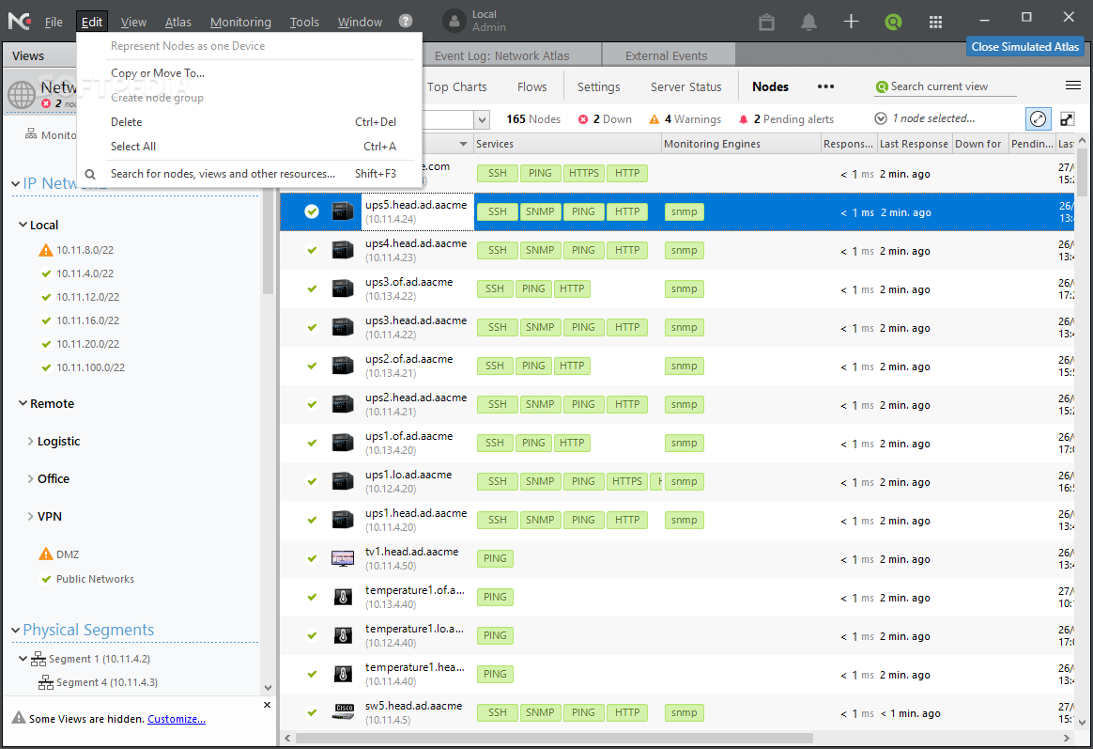
Task: Expand the Logistic folder
Action: (30, 441)
